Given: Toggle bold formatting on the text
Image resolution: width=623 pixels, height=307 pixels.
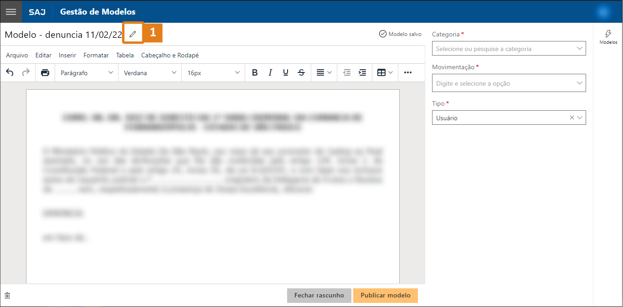Looking at the screenshot, I should pyautogui.click(x=255, y=72).
